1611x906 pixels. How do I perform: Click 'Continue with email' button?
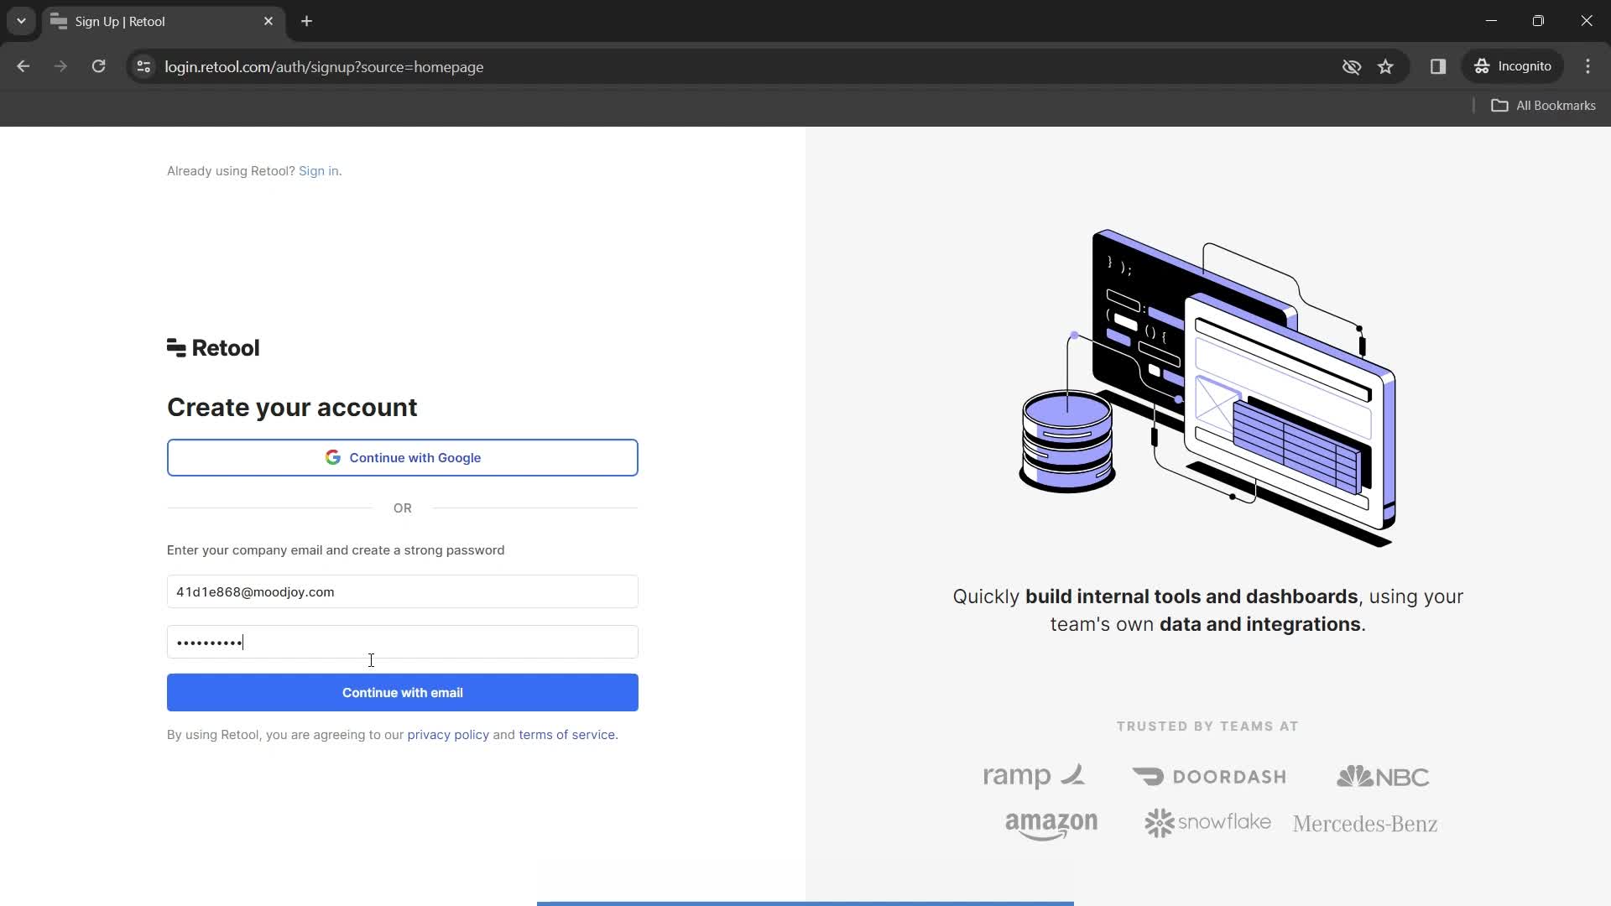pyautogui.click(x=403, y=692)
